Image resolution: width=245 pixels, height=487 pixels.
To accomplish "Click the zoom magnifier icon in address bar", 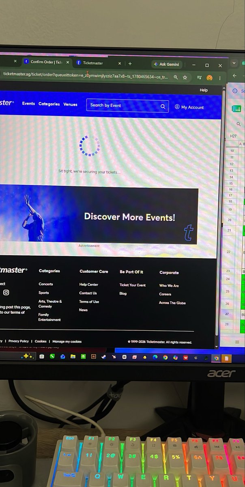I will point(176,77).
